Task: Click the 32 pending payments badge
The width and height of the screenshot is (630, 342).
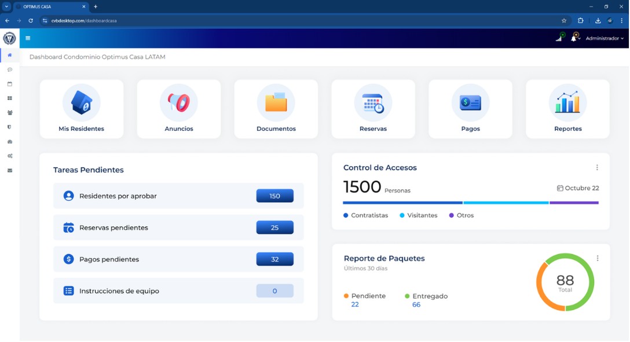Action: tap(275, 259)
